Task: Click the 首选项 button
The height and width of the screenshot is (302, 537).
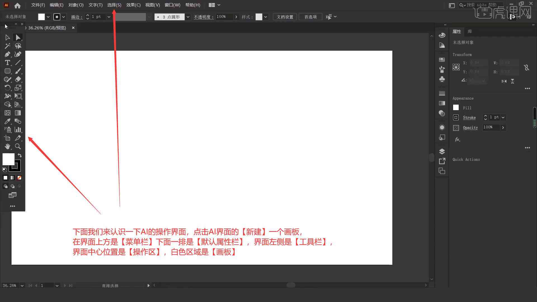Action: (x=310, y=17)
